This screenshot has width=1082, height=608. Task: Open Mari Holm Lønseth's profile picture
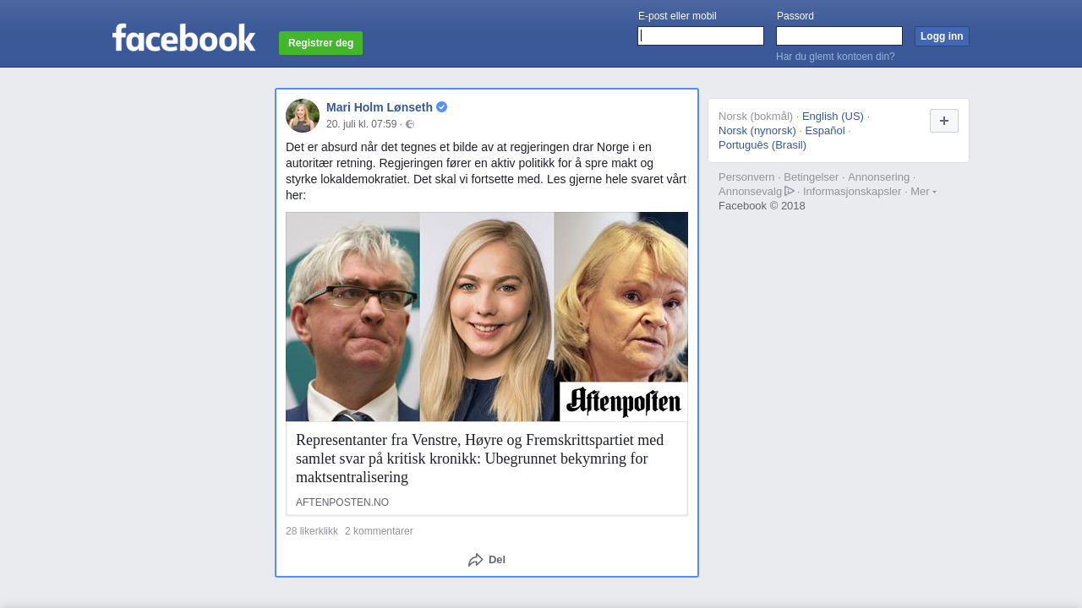click(x=303, y=116)
